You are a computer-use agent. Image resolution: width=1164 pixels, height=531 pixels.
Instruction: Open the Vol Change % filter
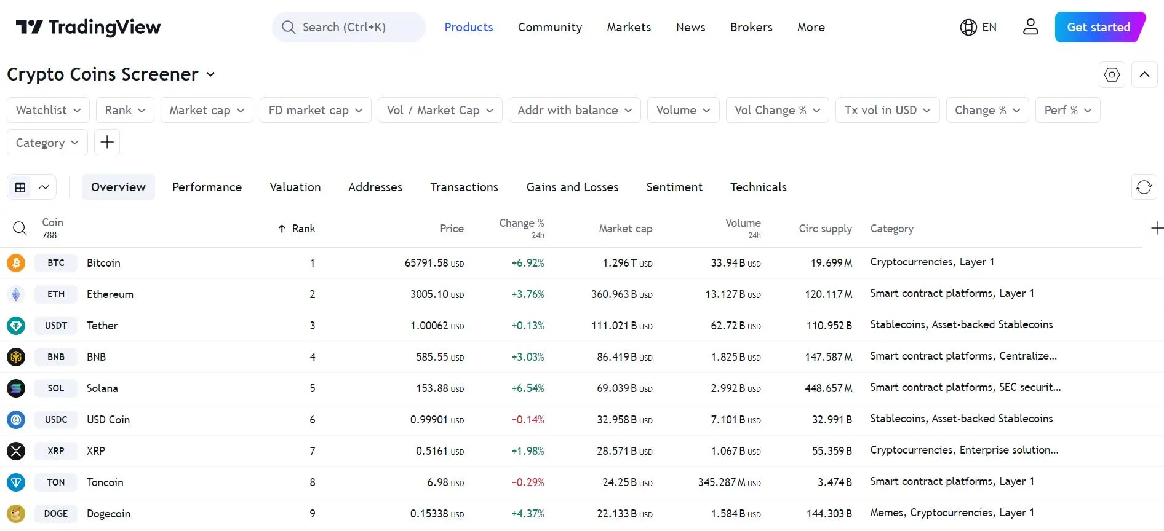coord(778,110)
